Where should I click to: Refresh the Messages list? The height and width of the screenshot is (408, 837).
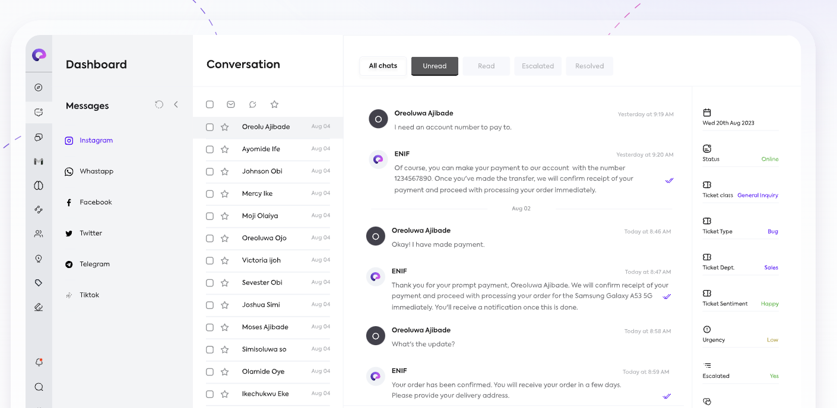tap(159, 104)
